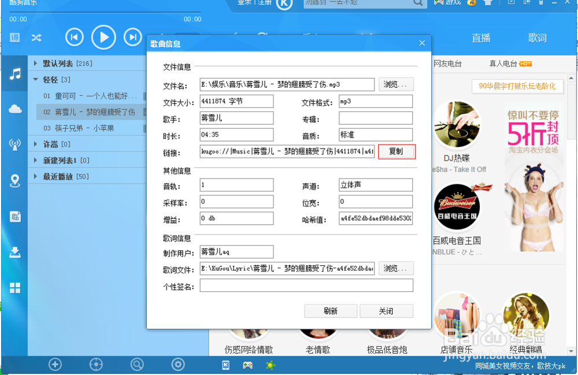
Task: Click 浏览 button next to 文件名
Action: tap(396, 84)
